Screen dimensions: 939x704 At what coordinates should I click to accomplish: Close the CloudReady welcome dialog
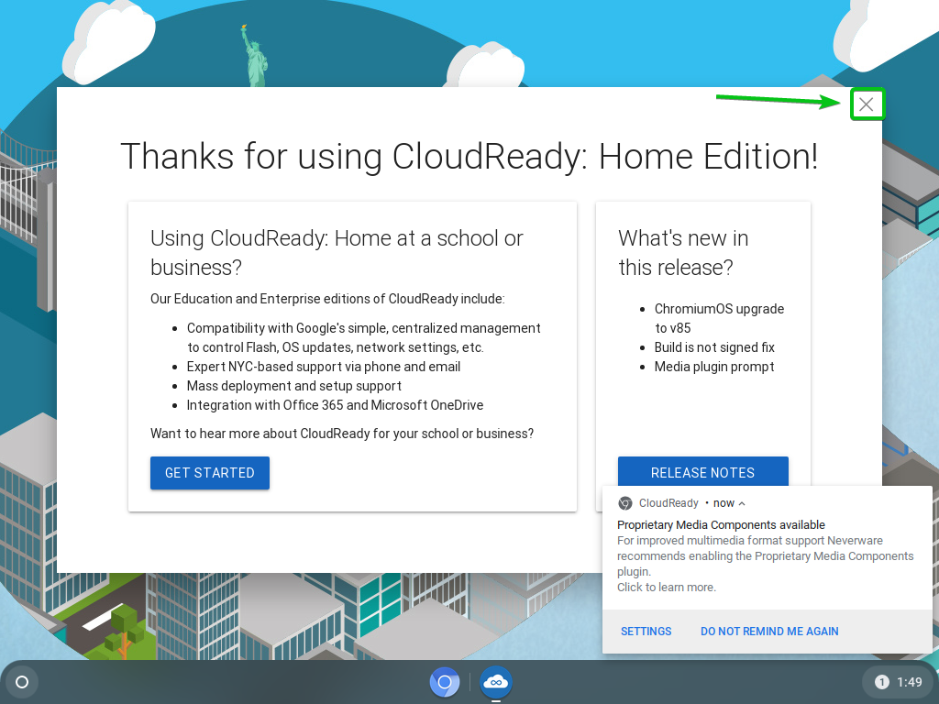(x=866, y=104)
